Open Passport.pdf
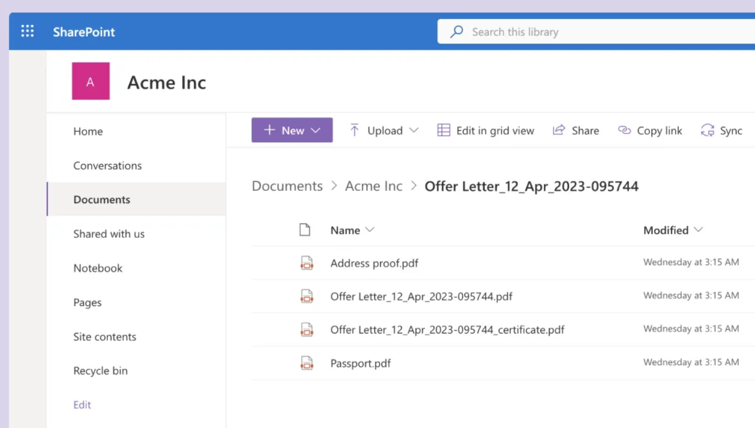 click(x=360, y=364)
